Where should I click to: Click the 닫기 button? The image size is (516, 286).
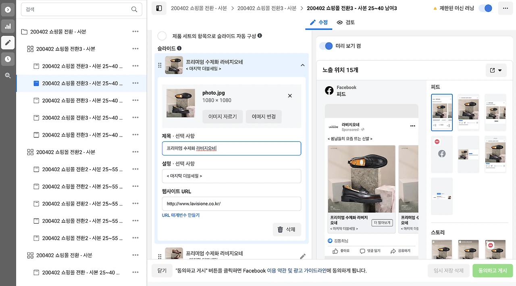(x=162, y=271)
